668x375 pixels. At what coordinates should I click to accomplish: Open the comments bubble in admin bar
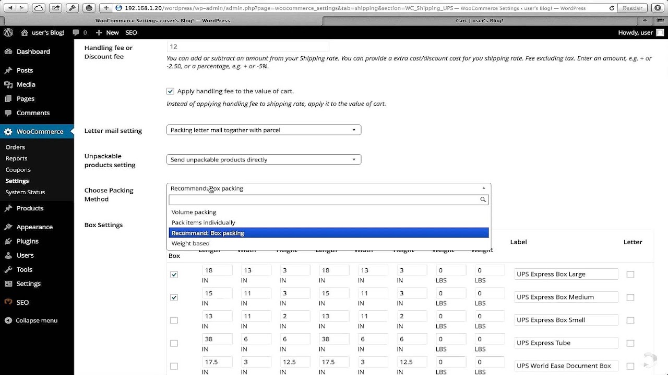(80, 32)
